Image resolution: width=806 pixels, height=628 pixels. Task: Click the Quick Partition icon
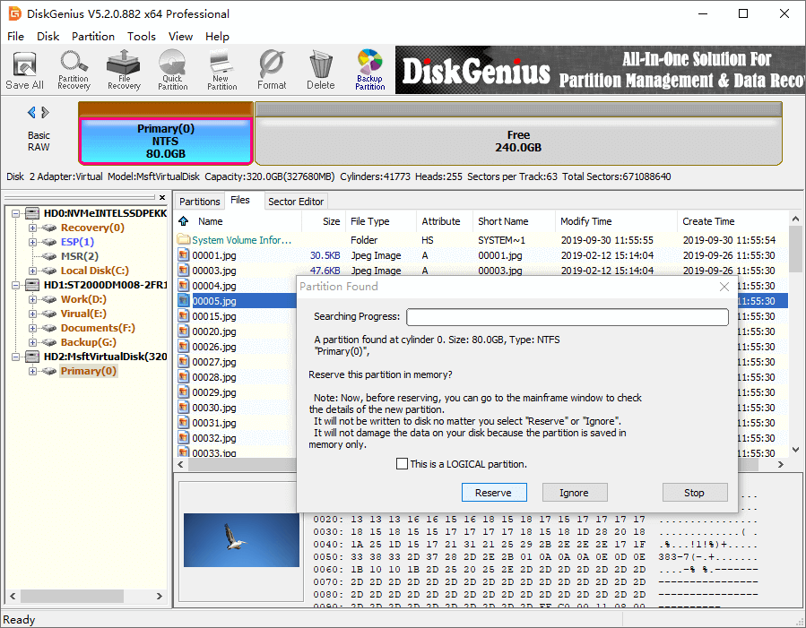click(x=173, y=70)
